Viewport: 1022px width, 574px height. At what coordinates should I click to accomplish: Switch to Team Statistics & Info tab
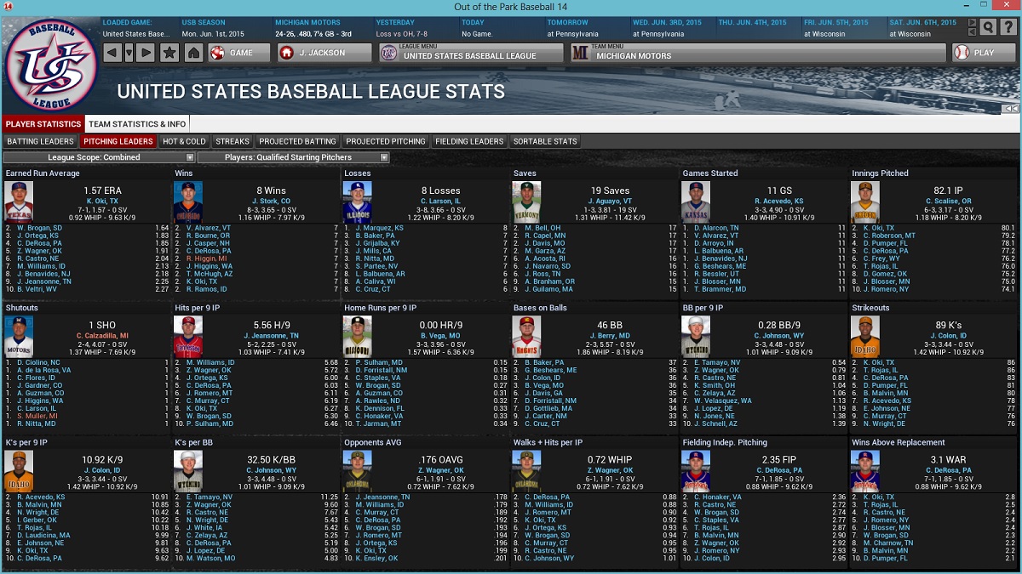(x=137, y=124)
